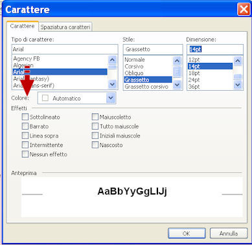Select Algerian in font list
Image resolution: width=252 pixels, height=245 pixels.
60,65
